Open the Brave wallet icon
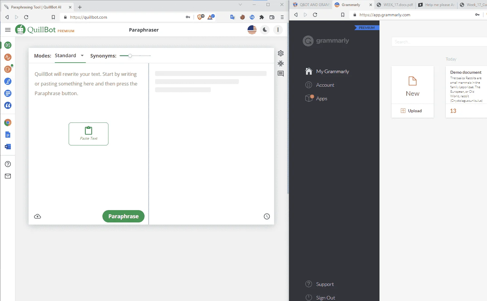Image resolution: width=487 pixels, height=301 pixels. coord(272,17)
